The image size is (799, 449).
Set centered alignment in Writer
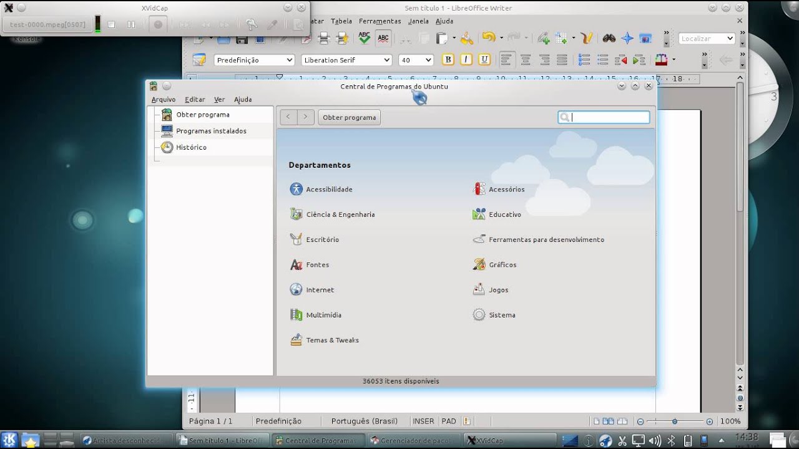526,60
